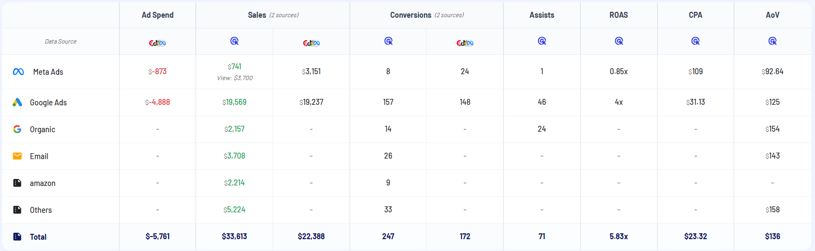Click the Assists column tracking source icon
The width and height of the screenshot is (815, 251).
(542, 41)
